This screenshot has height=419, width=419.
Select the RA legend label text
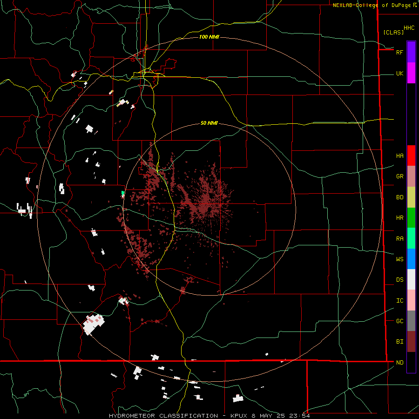pyautogui.click(x=399, y=238)
